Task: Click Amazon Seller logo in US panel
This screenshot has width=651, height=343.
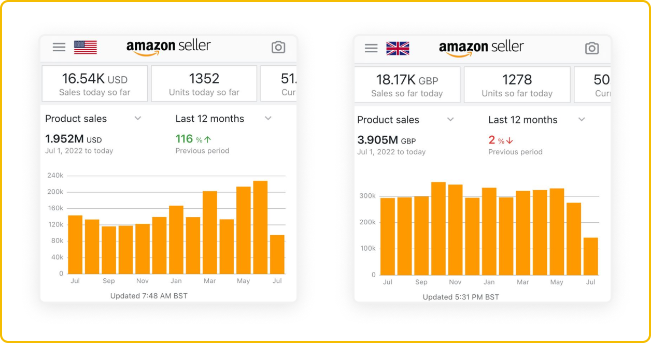Action: click(x=168, y=47)
